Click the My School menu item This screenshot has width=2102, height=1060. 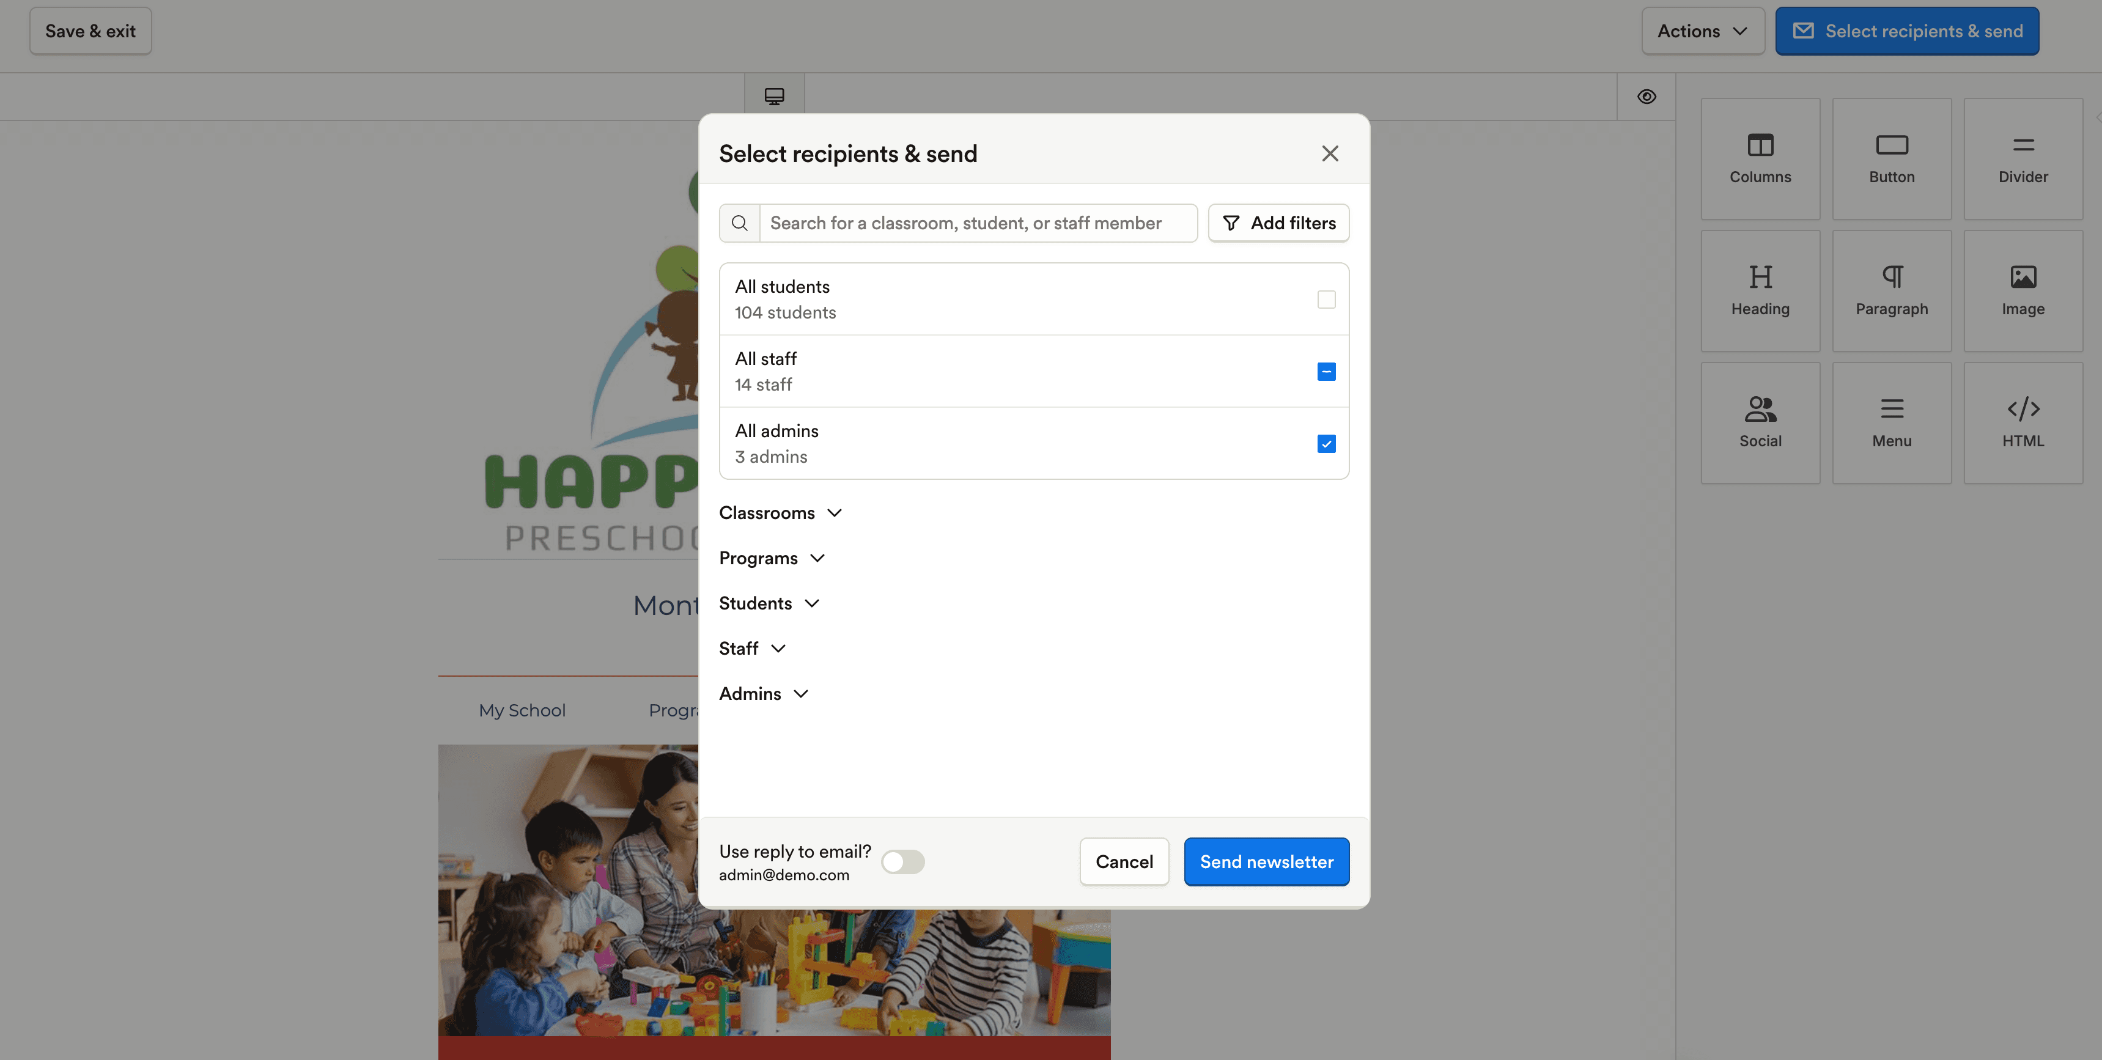(522, 710)
